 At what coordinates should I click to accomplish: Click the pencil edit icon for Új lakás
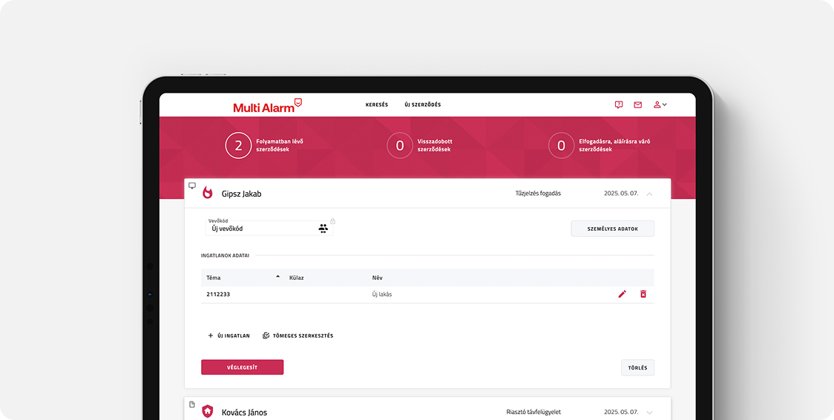[622, 294]
